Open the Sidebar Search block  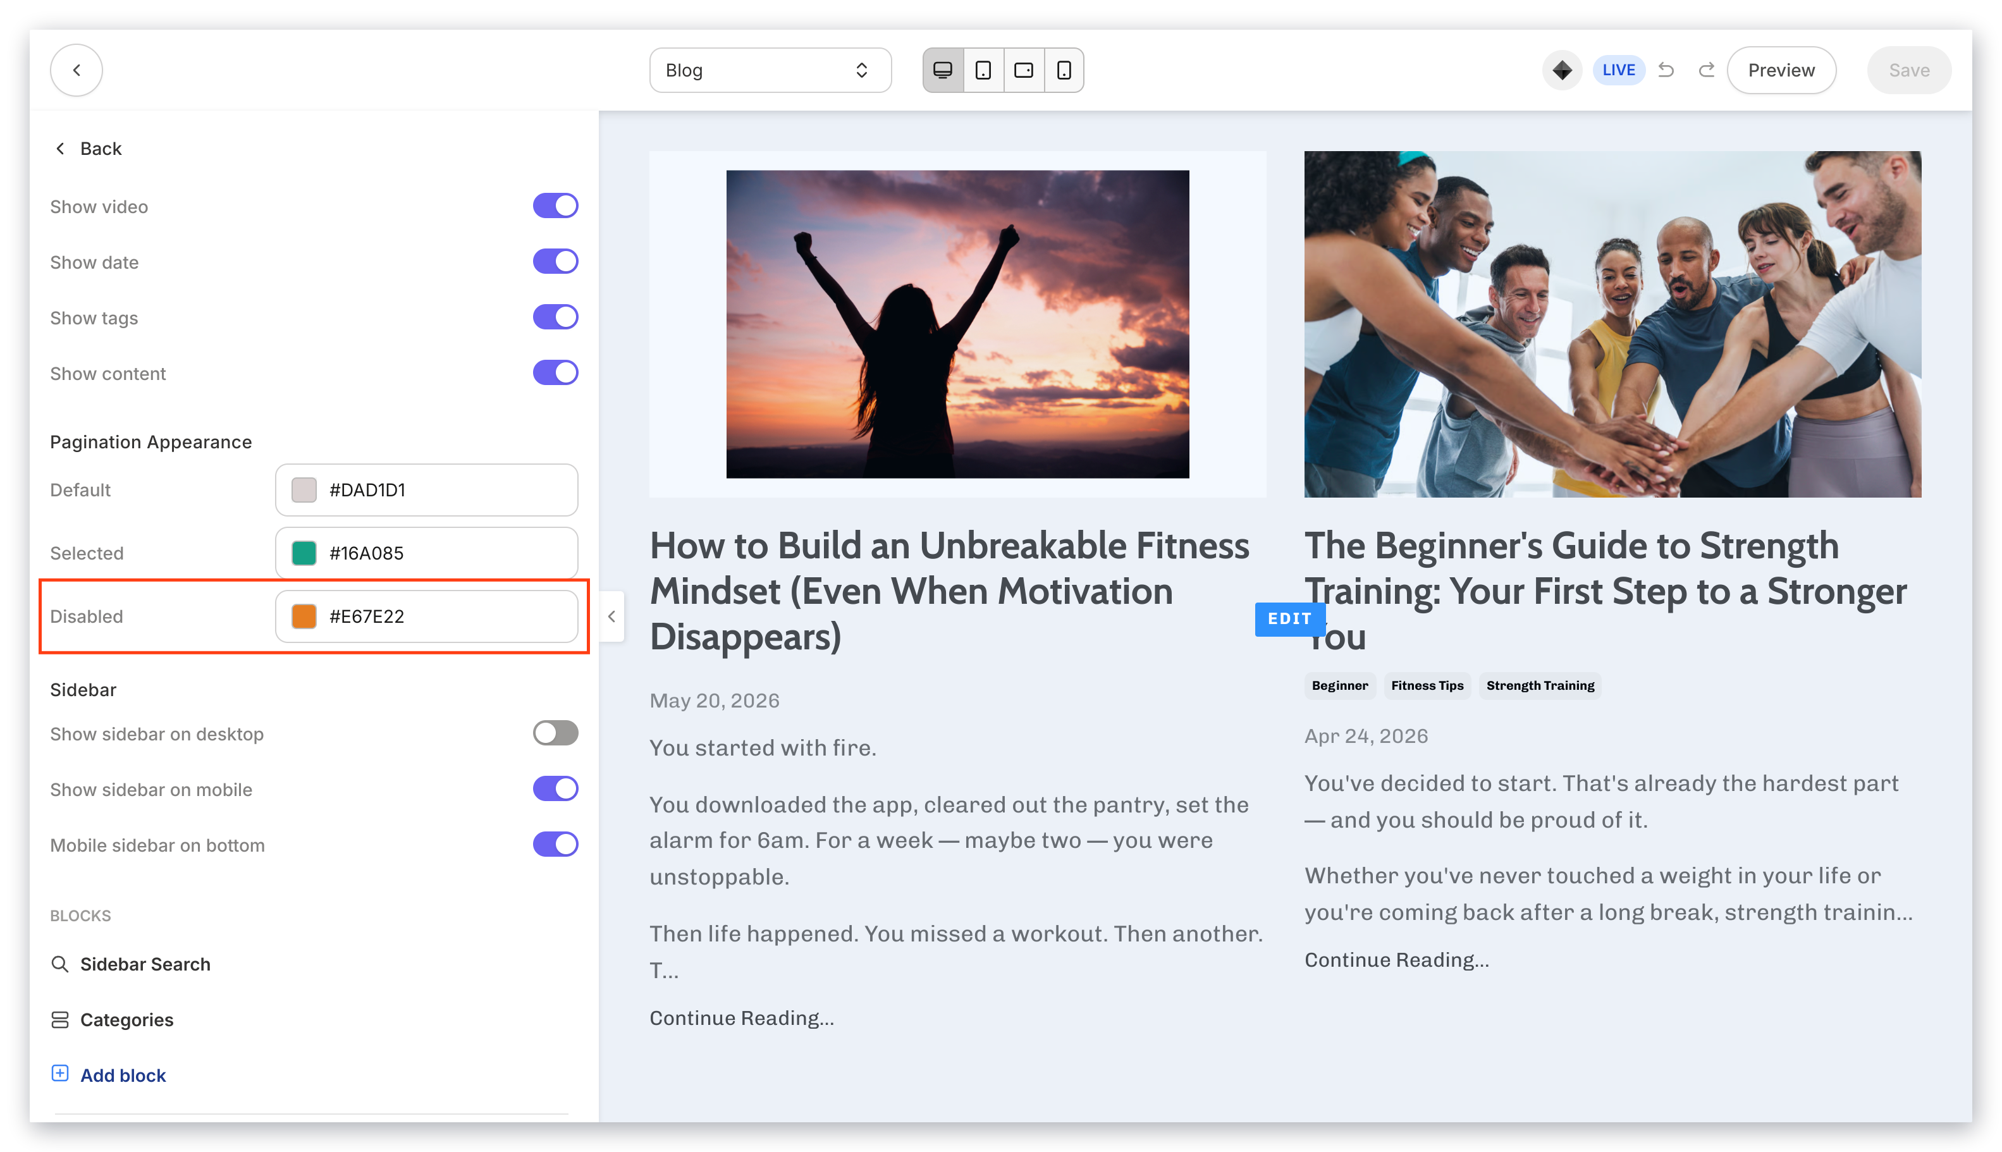[145, 964]
